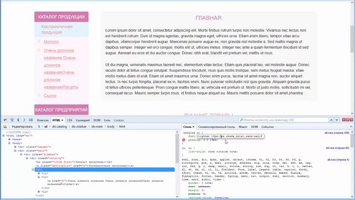
Task: Select the a class description line
Action: point(85,166)
